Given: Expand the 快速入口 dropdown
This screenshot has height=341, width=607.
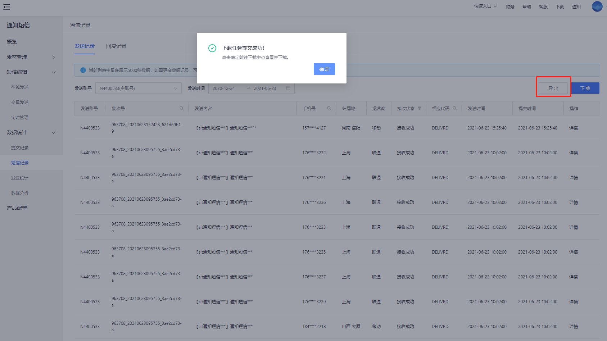Looking at the screenshot, I should pos(486,6).
